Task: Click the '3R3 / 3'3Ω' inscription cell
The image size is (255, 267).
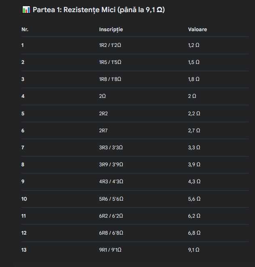Action: click(111, 148)
